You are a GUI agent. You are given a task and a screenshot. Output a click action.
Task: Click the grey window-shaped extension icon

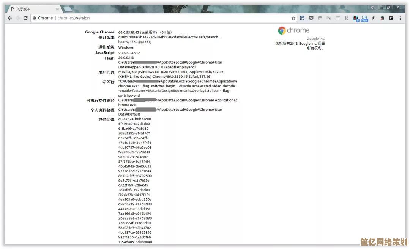338,18
